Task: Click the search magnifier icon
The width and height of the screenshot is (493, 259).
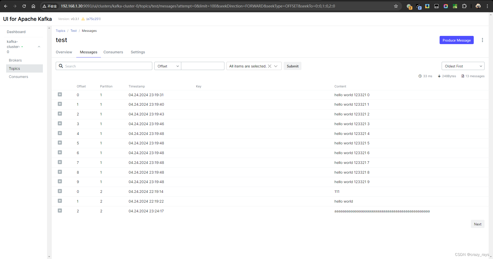Action: (61, 66)
